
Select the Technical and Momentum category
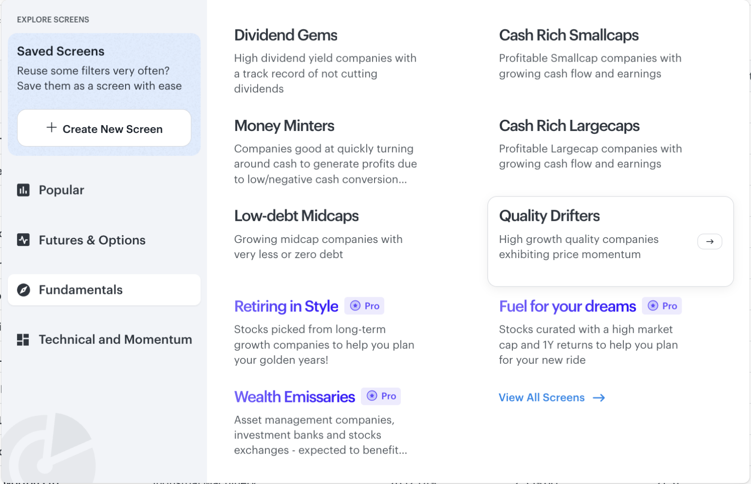point(115,340)
